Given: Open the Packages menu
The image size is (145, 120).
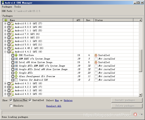Looking at the screenshot, I should pyautogui.click(x=7, y=7).
